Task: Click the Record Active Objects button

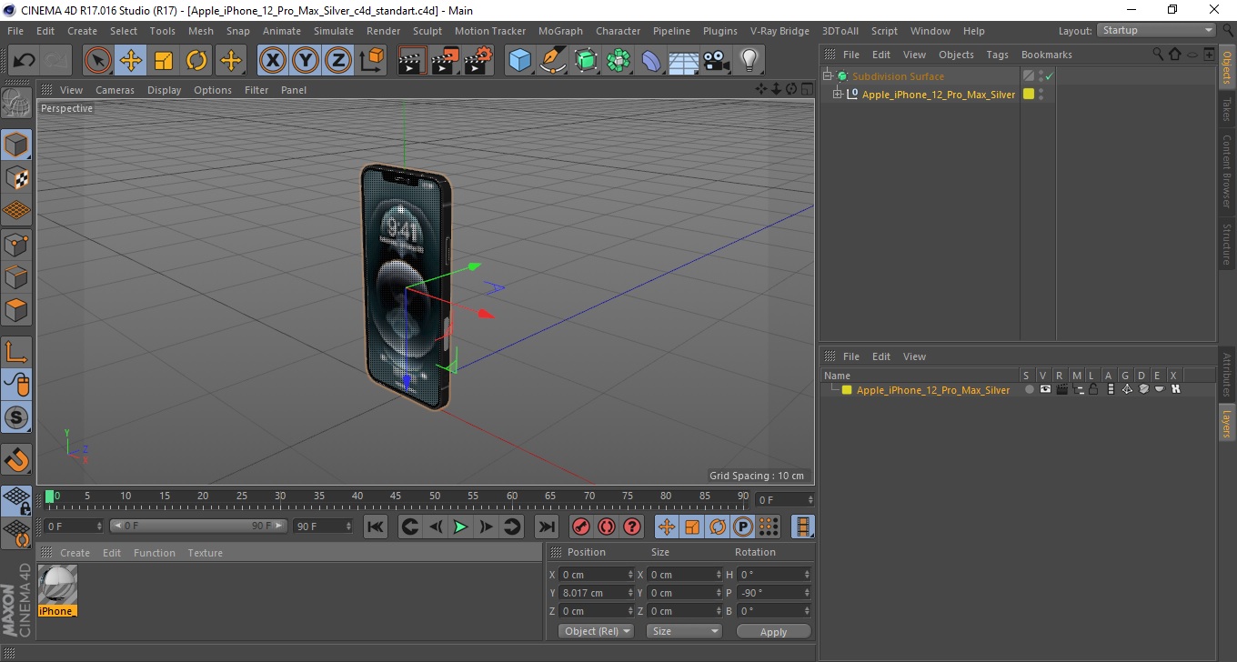Action: point(580,527)
